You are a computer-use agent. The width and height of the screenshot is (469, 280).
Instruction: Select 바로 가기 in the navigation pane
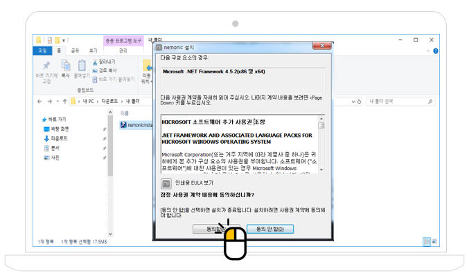(54, 120)
